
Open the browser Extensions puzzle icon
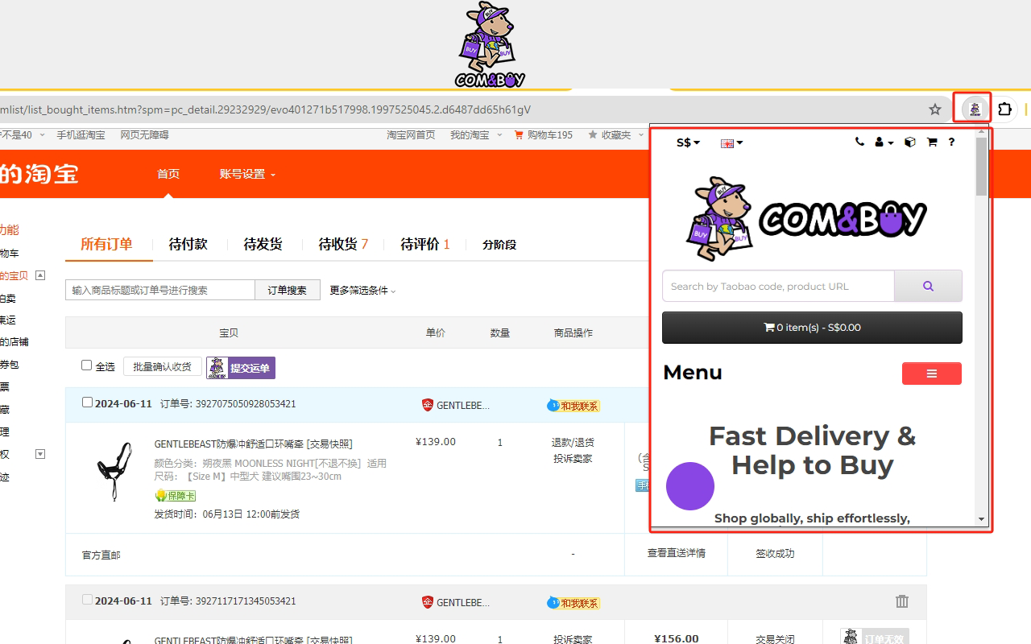[x=1005, y=109]
